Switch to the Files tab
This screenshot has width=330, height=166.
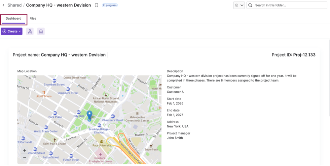click(x=33, y=18)
